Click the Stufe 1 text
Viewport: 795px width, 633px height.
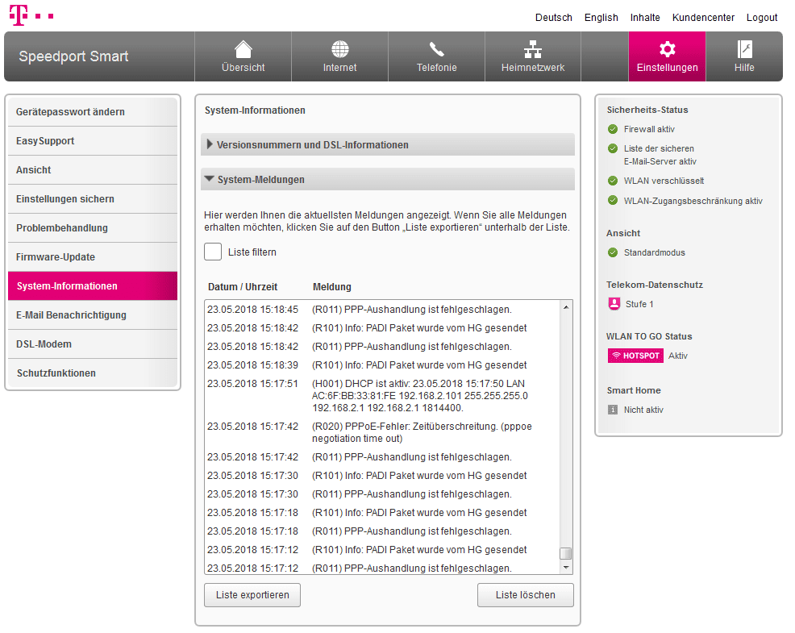[x=639, y=304]
